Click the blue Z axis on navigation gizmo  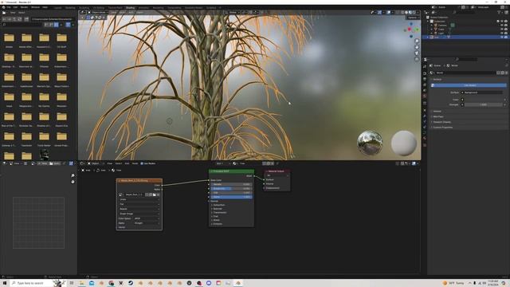pos(411,24)
